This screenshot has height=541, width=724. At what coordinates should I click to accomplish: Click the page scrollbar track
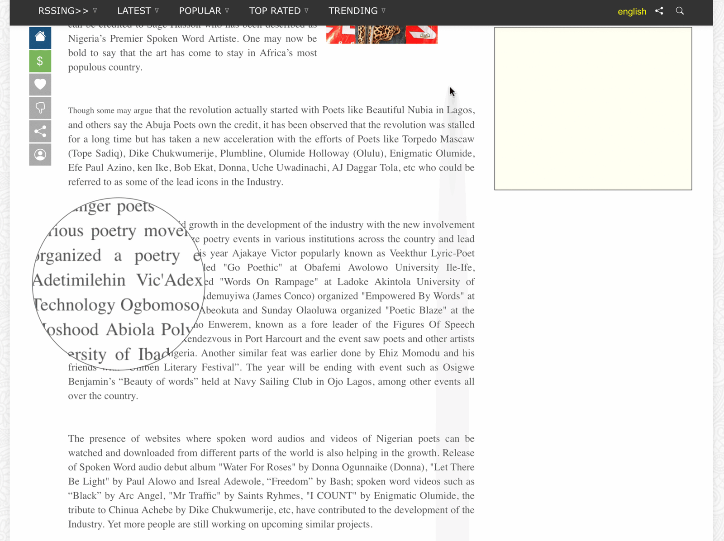[x=452, y=271]
